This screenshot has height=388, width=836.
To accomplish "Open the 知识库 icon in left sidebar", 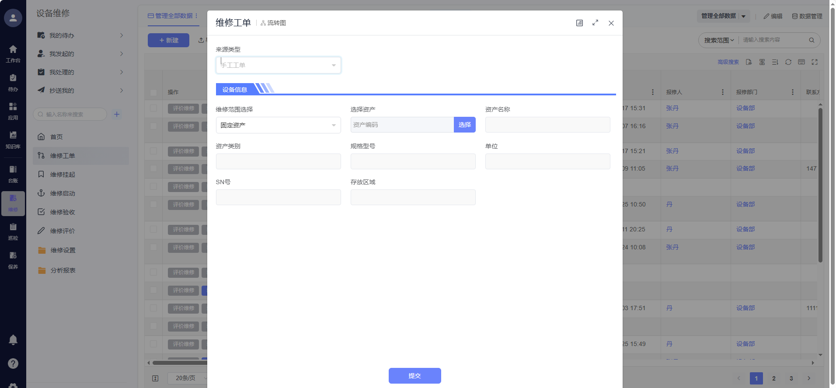I will [x=13, y=140].
